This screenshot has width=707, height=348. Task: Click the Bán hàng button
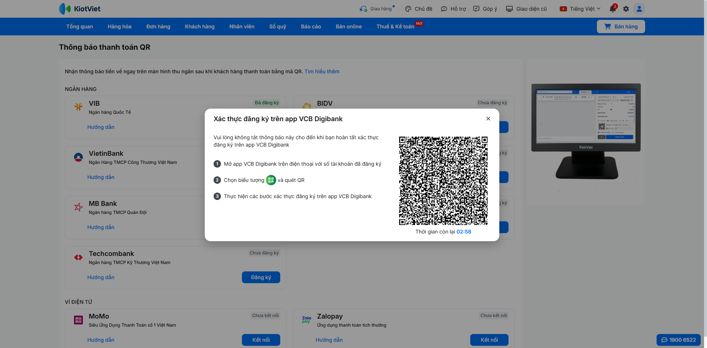[x=621, y=27]
